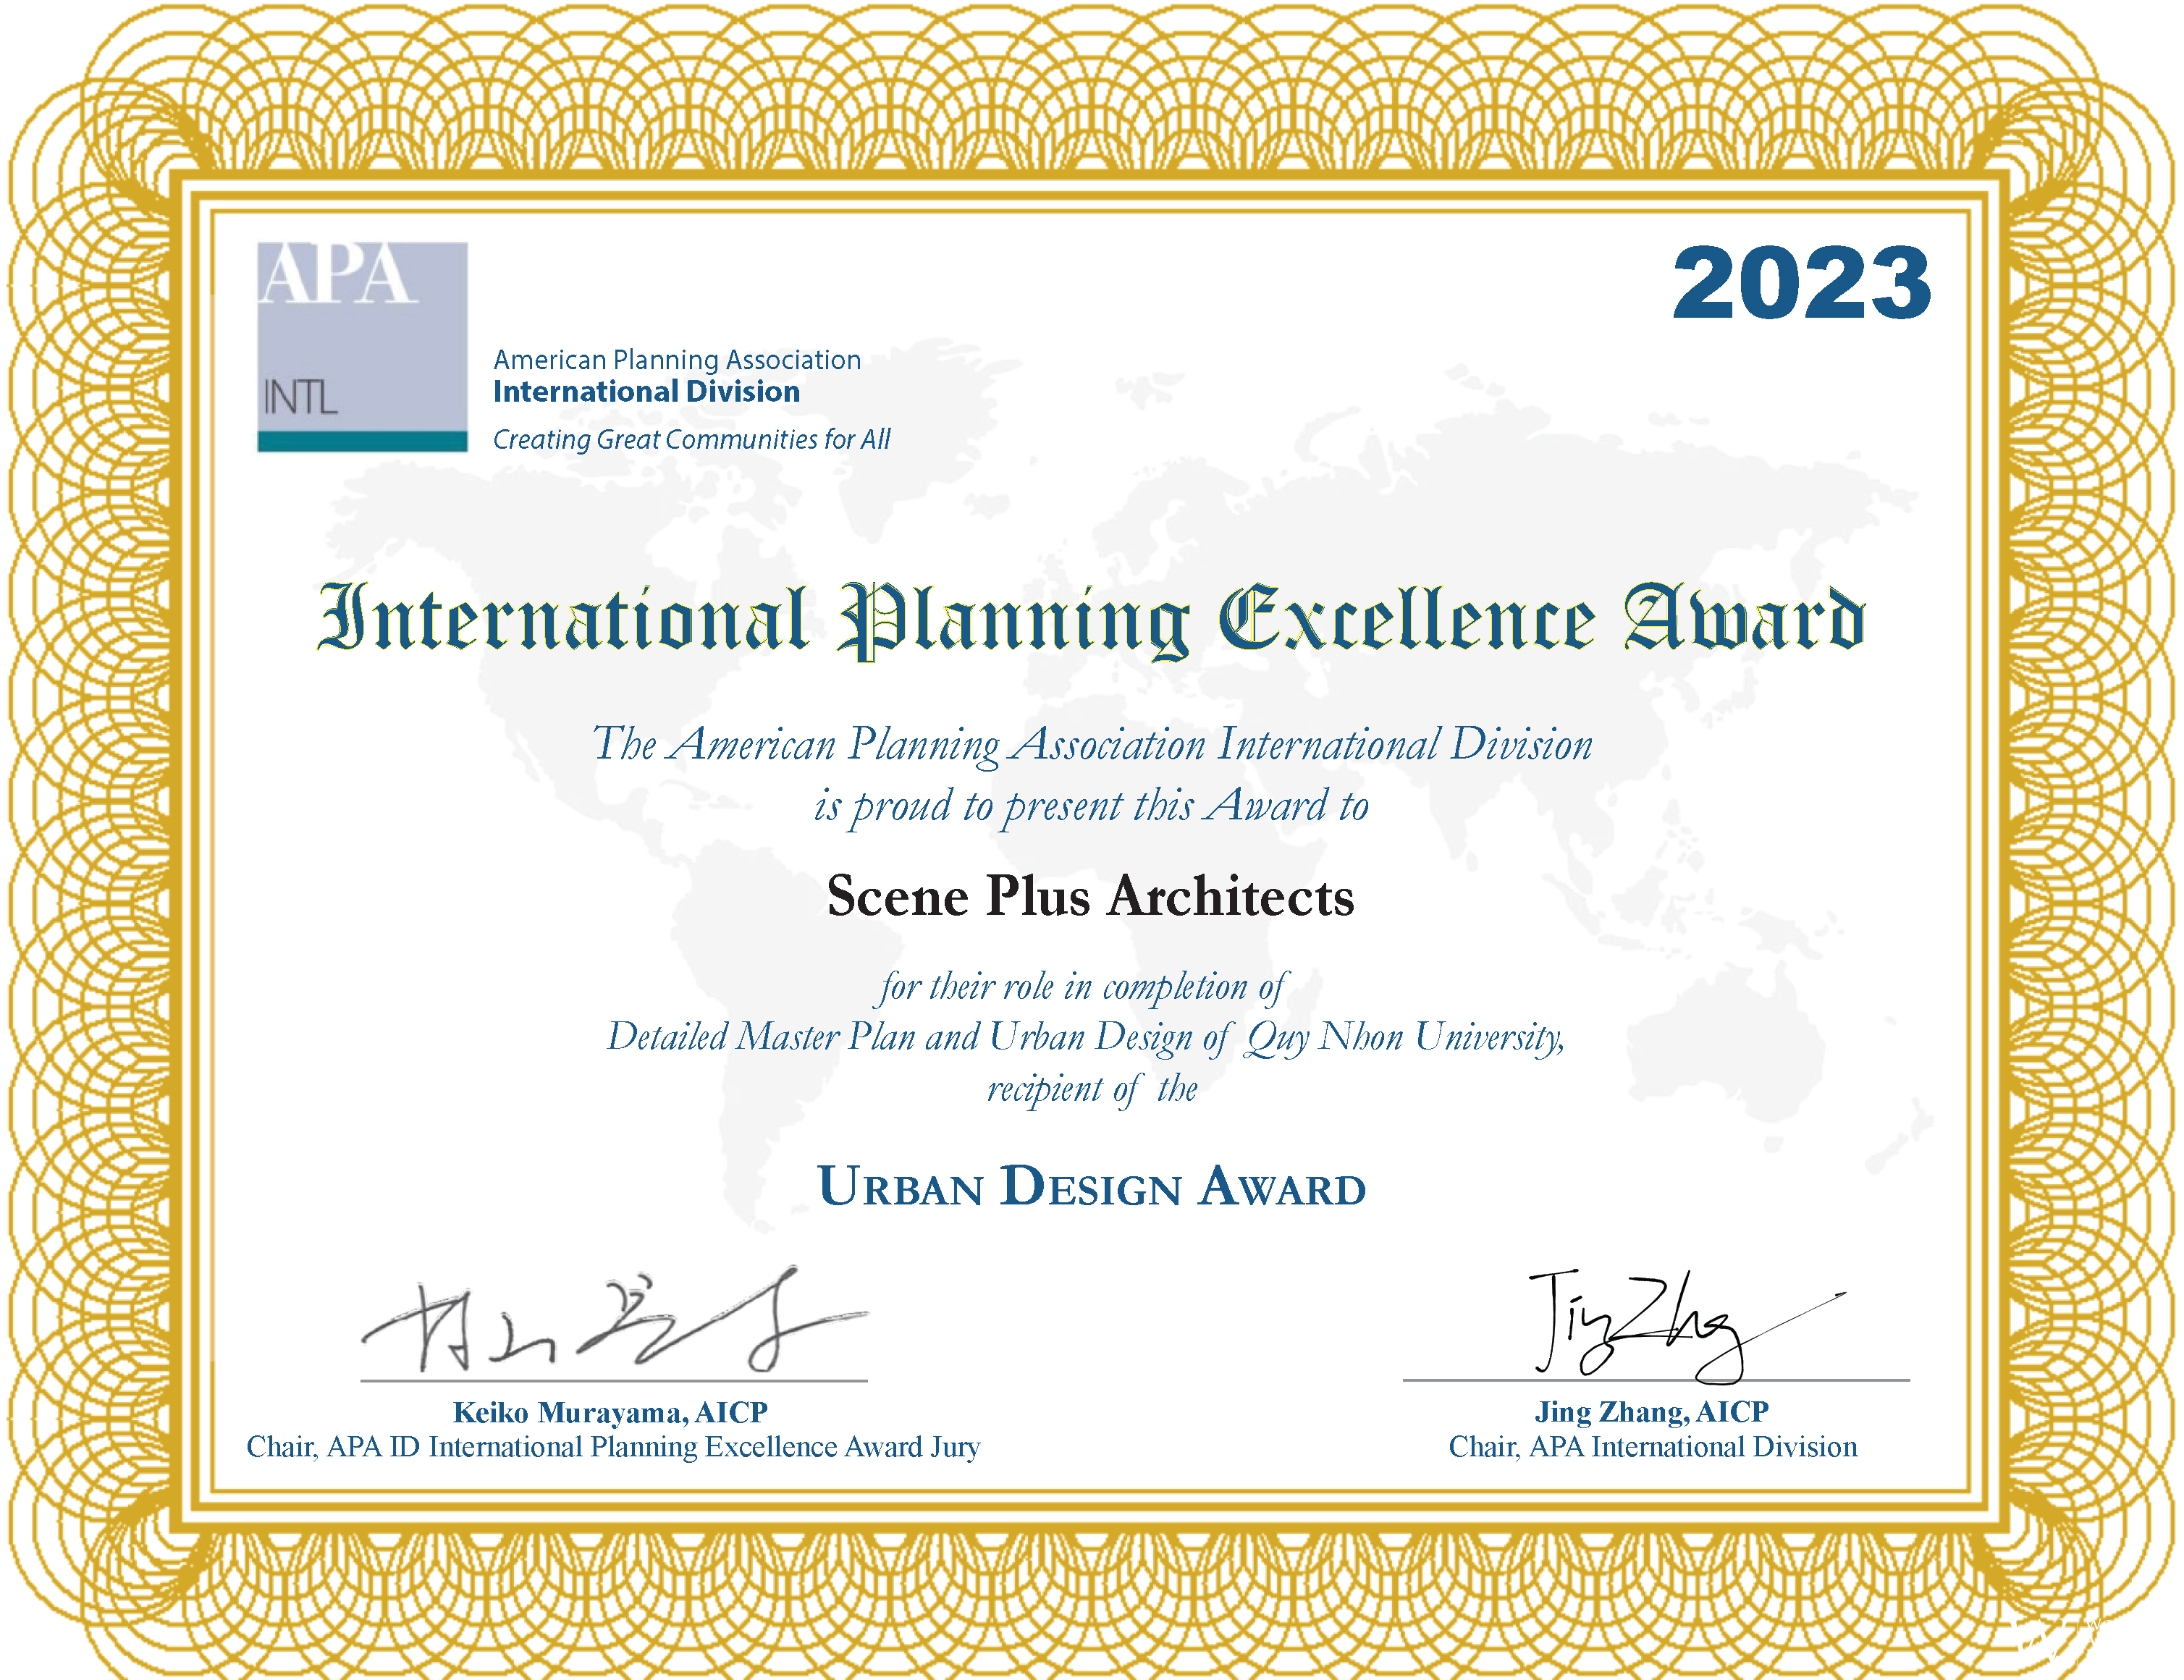Click 'Chair, APA ID International Planning Excellence Award Jury'
Screen dimensions: 2184x1680
point(613,1447)
